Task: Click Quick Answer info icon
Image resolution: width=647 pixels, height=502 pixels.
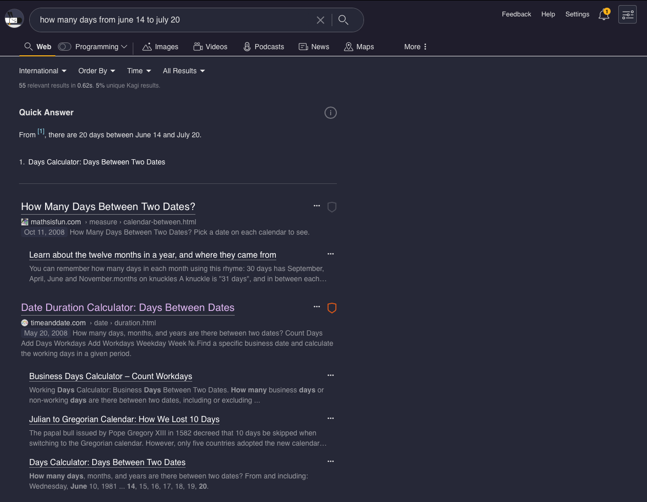Action: tap(331, 113)
